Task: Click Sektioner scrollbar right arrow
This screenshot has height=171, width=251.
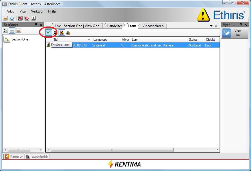Action: pos(41,150)
